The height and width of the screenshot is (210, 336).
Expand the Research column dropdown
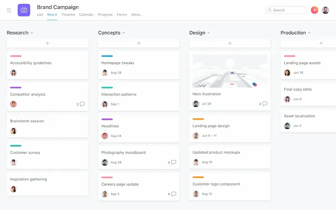(x=32, y=33)
